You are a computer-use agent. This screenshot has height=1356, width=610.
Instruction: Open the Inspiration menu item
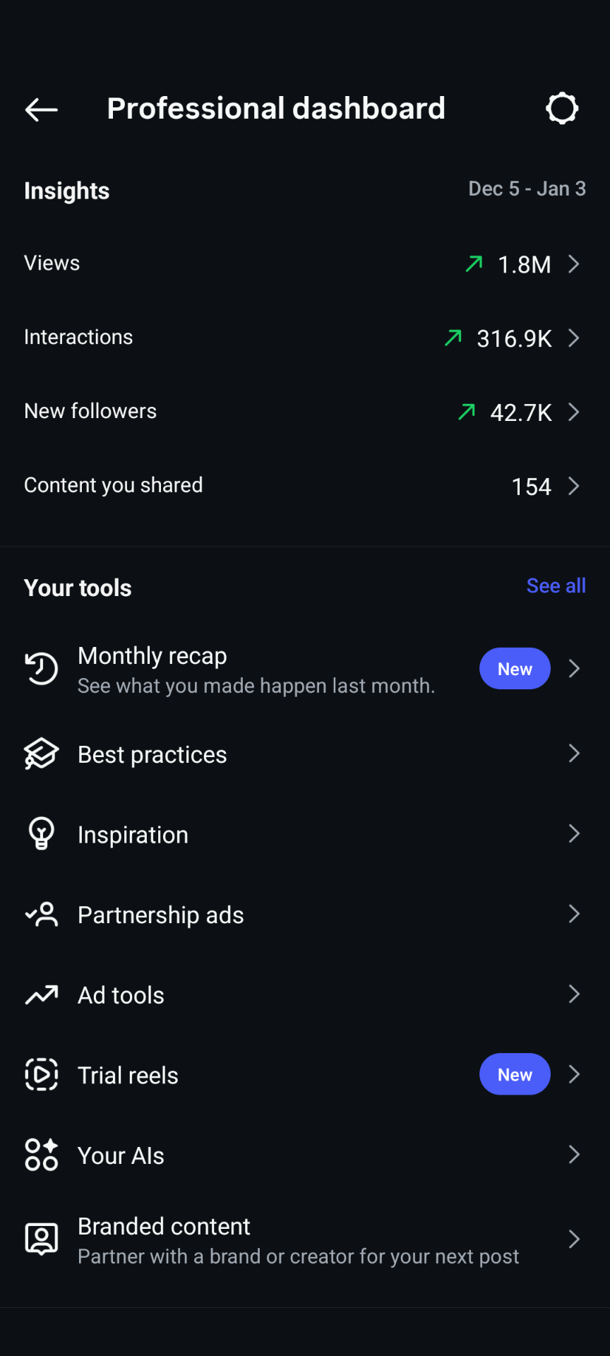133,835
